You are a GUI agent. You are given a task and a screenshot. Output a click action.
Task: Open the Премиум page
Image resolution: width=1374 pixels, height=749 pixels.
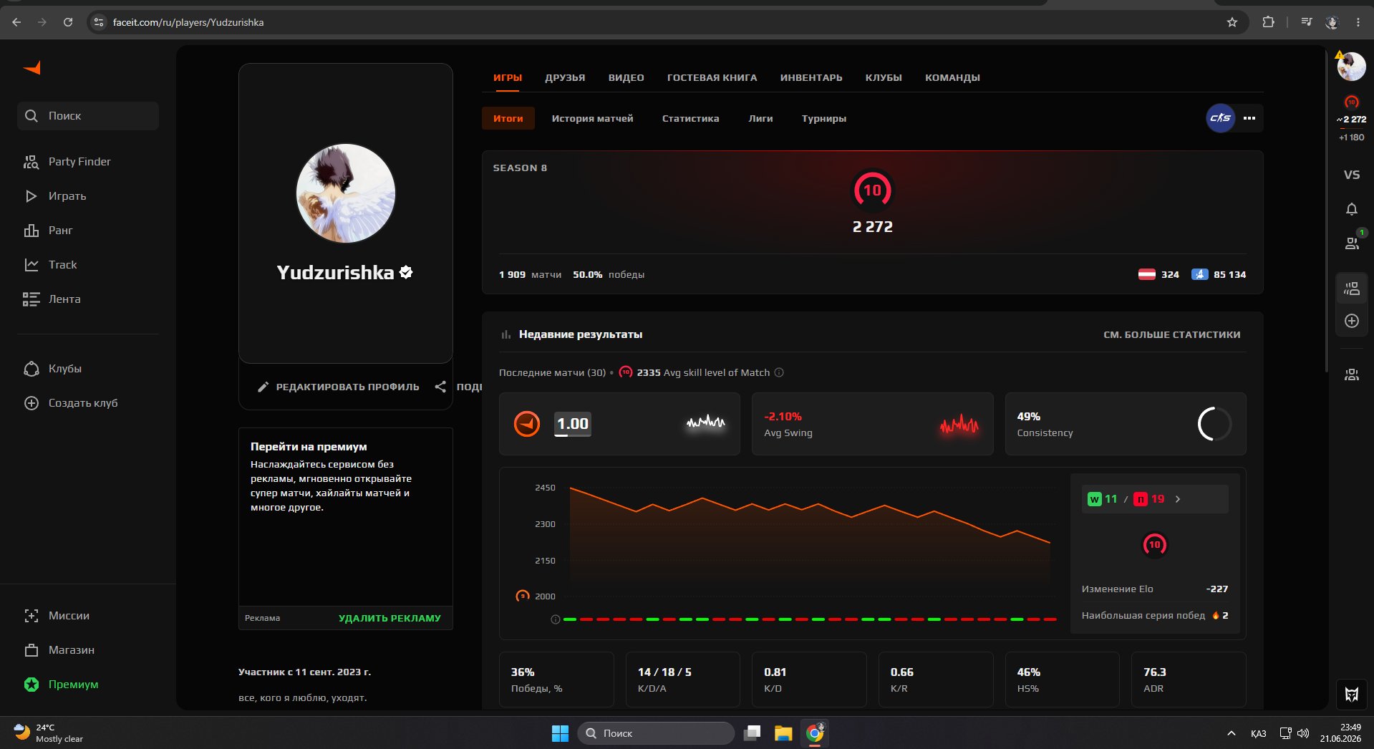pos(61,685)
